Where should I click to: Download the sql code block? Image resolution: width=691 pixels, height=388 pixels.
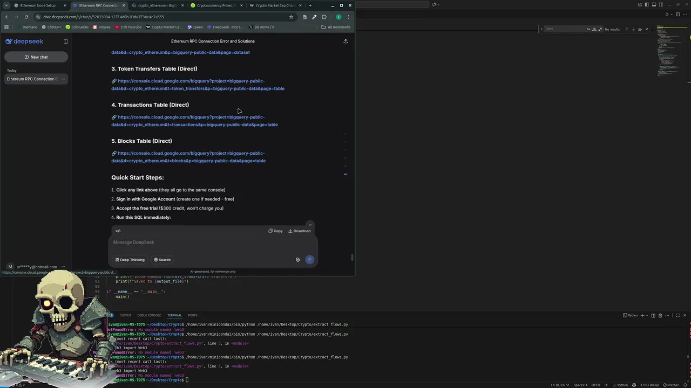(x=299, y=231)
